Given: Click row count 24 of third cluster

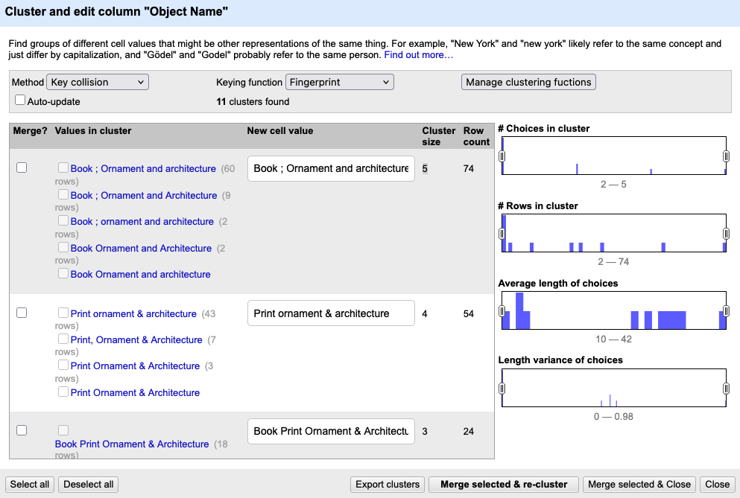Looking at the screenshot, I should [468, 431].
